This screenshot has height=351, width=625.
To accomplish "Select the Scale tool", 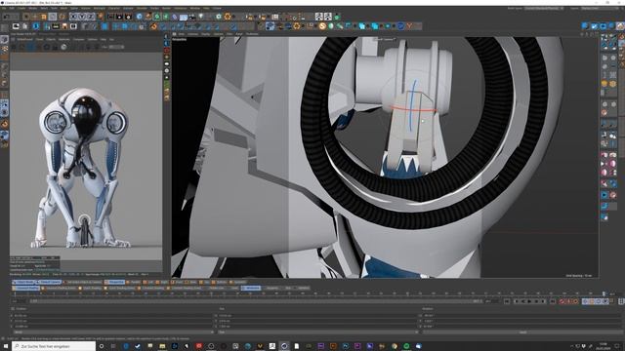I will pos(44,17).
